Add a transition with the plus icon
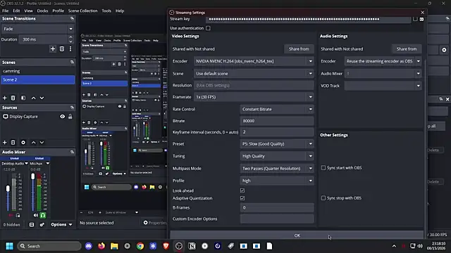The width and height of the screenshot is (451, 253). 53,48
